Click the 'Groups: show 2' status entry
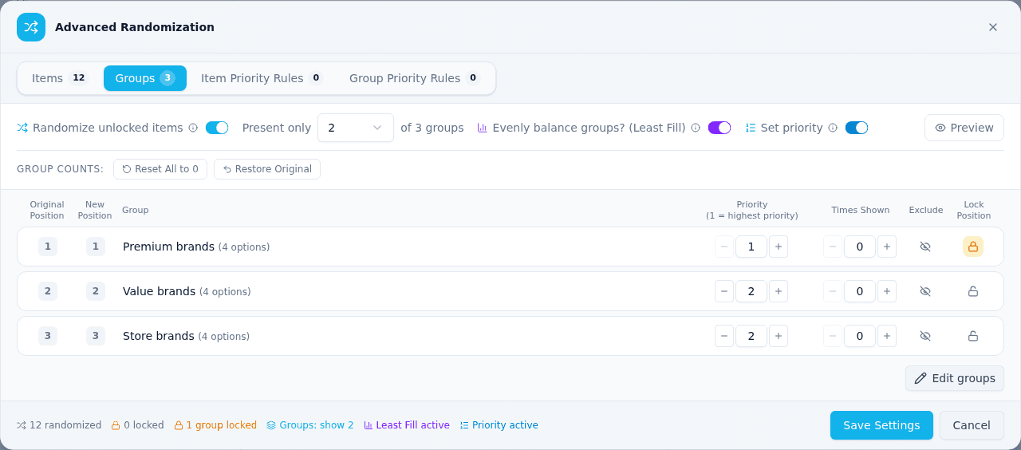Image resolution: width=1021 pixels, height=450 pixels. click(310, 425)
